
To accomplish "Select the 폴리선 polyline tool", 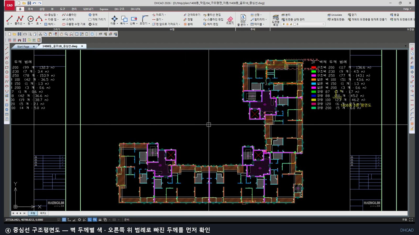I will [20, 20].
